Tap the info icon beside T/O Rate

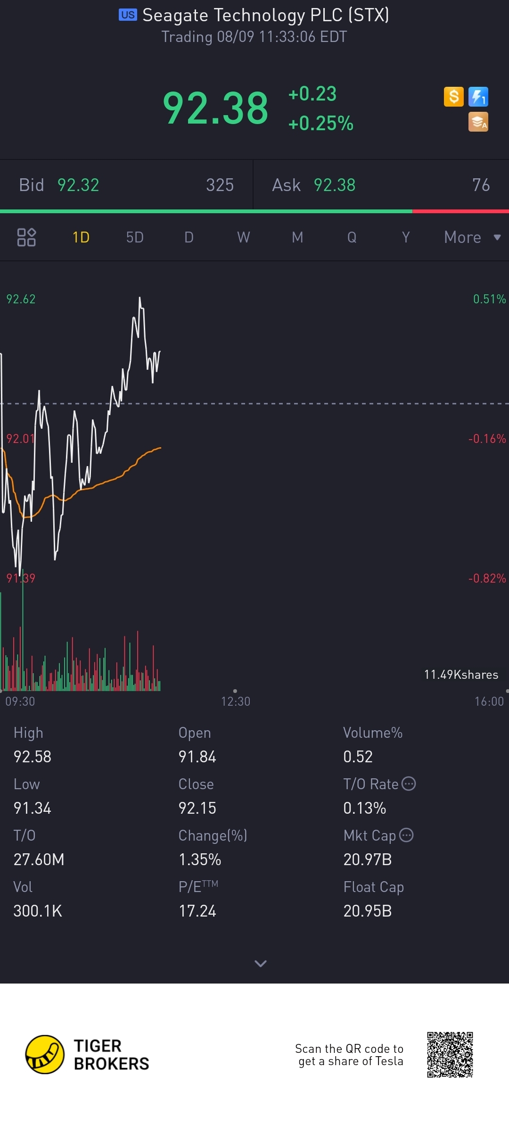coord(409,784)
